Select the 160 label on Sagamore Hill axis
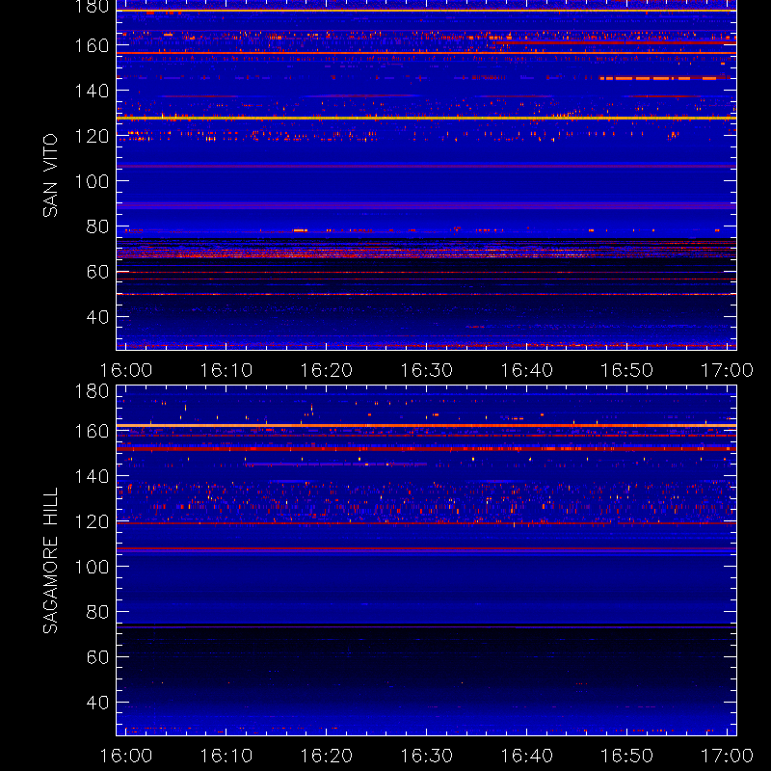771x771 pixels. tap(92, 431)
